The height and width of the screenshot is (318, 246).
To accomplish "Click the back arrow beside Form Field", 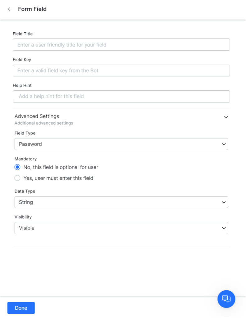I will [10, 9].
